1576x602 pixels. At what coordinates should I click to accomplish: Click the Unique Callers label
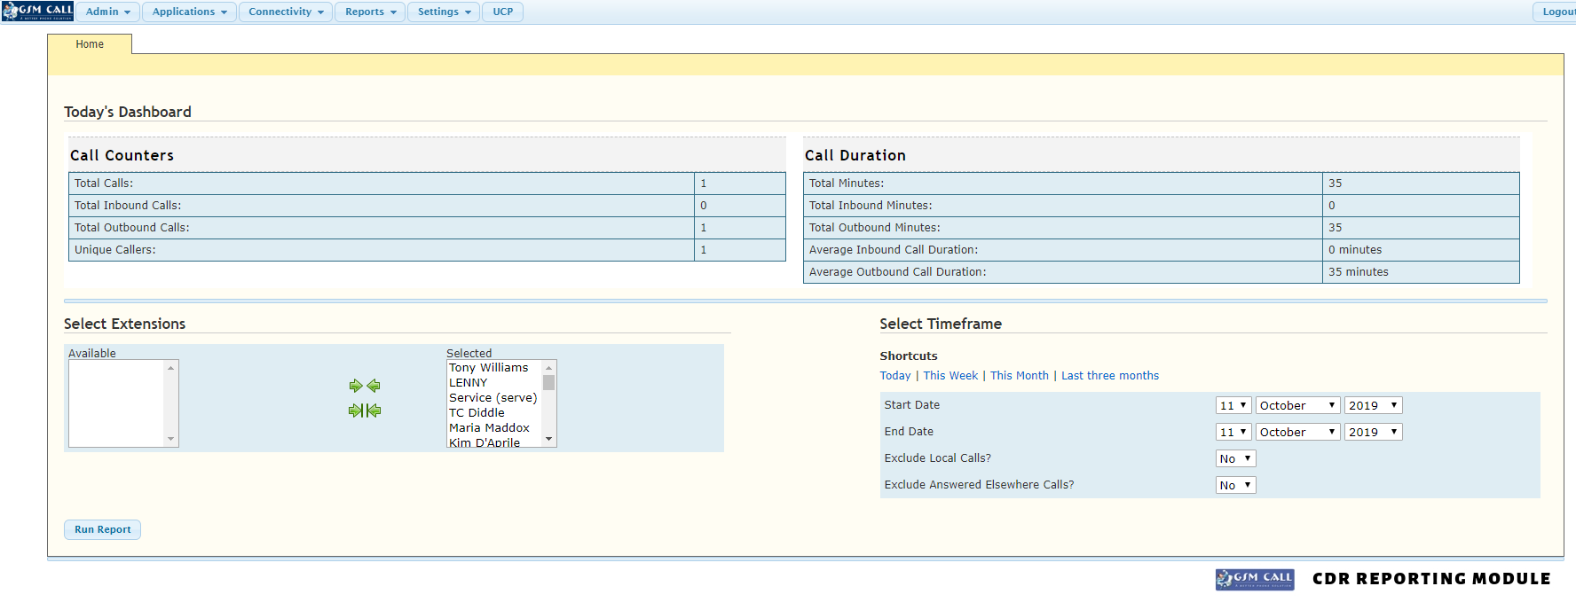click(115, 250)
